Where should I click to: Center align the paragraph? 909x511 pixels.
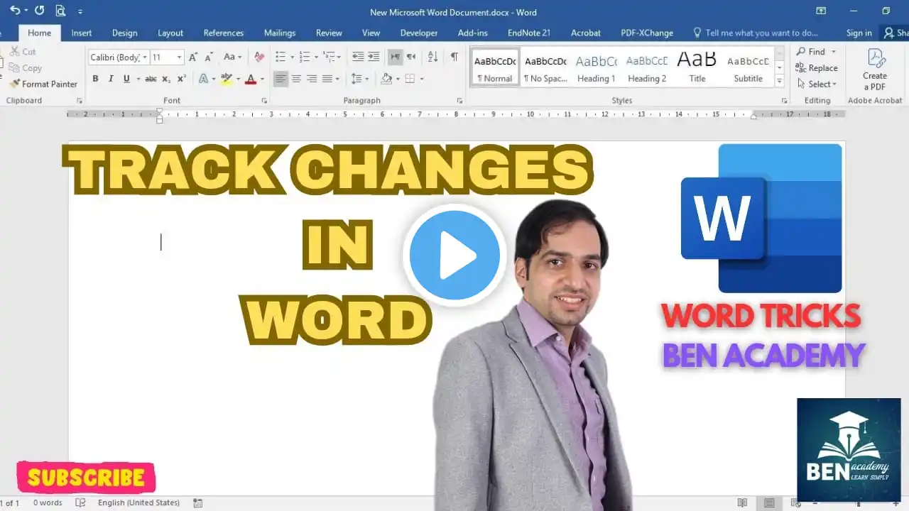[297, 79]
